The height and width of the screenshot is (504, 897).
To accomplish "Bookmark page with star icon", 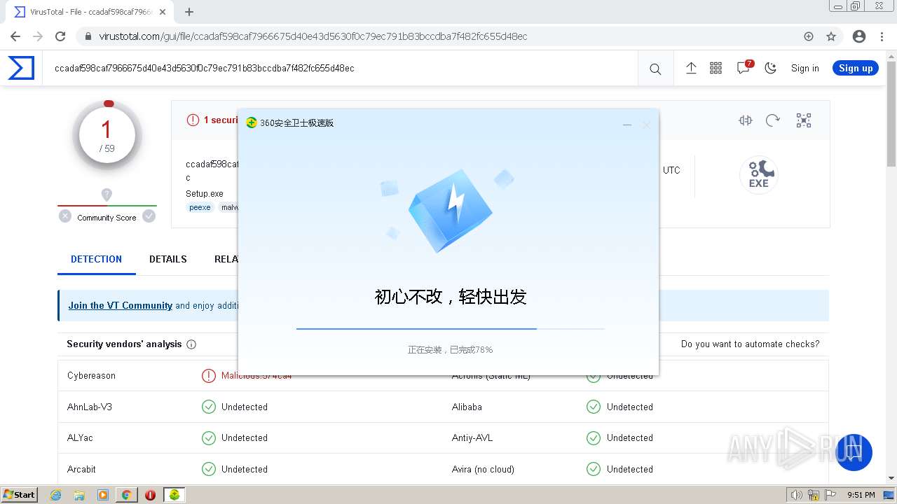I will coord(831,36).
